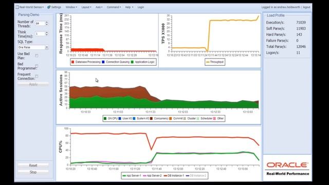The width and height of the screenshot is (329, 185).
Task: Click the Reset button
Action: 33,165
